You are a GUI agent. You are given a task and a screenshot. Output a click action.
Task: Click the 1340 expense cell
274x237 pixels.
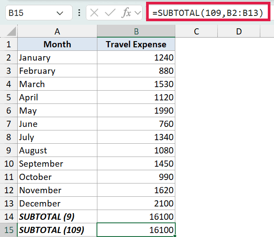136,137
